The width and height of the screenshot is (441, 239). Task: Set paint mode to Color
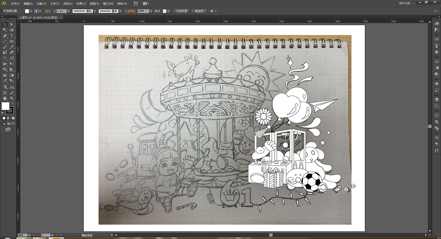4,118
